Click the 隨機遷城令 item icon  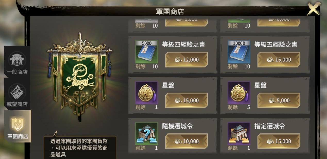coord(146,133)
